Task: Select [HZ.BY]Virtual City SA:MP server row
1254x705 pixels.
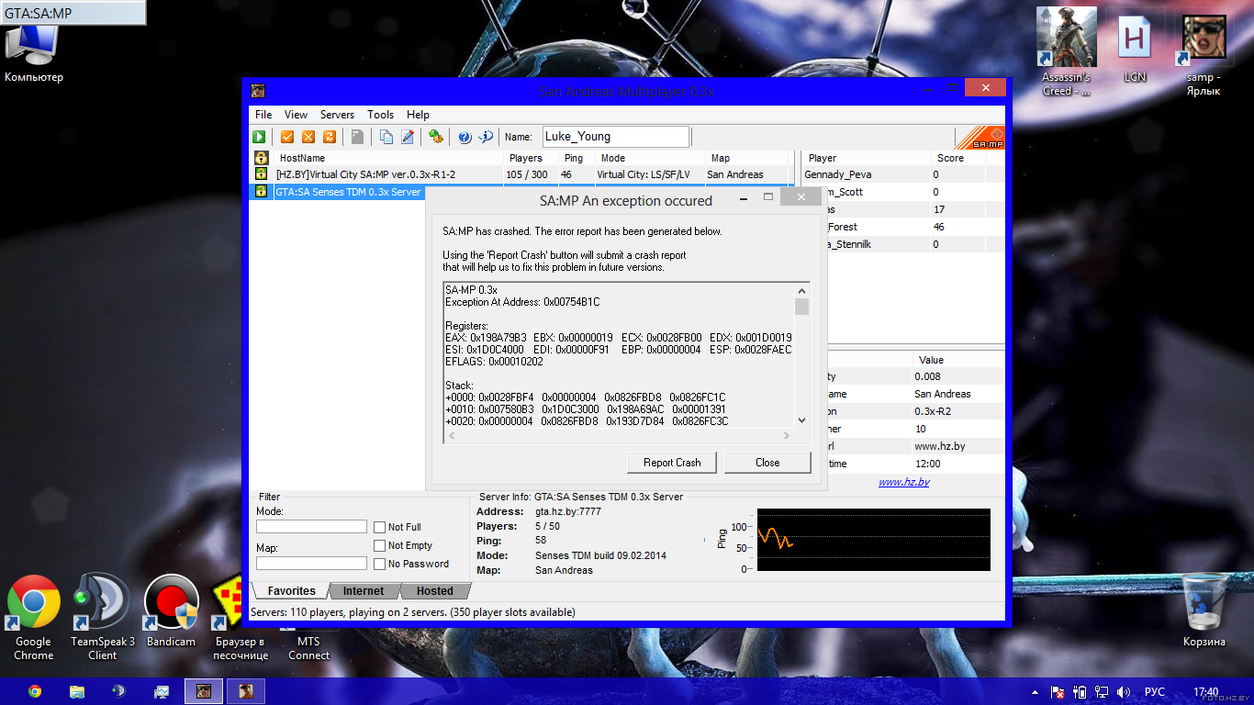Action: pos(521,174)
